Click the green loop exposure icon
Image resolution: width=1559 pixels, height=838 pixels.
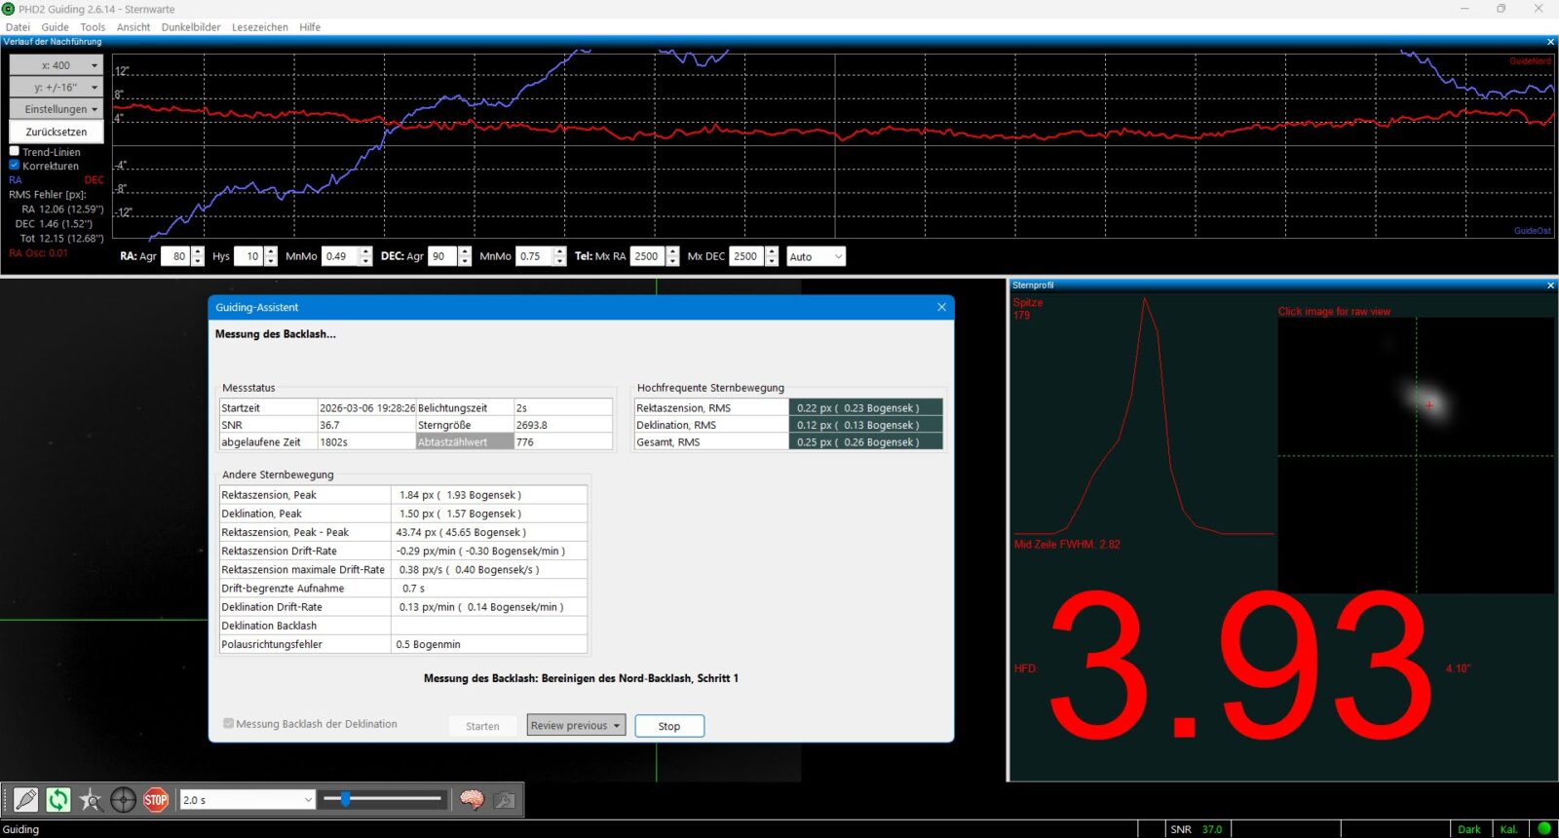pyautogui.click(x=58, y=800)
